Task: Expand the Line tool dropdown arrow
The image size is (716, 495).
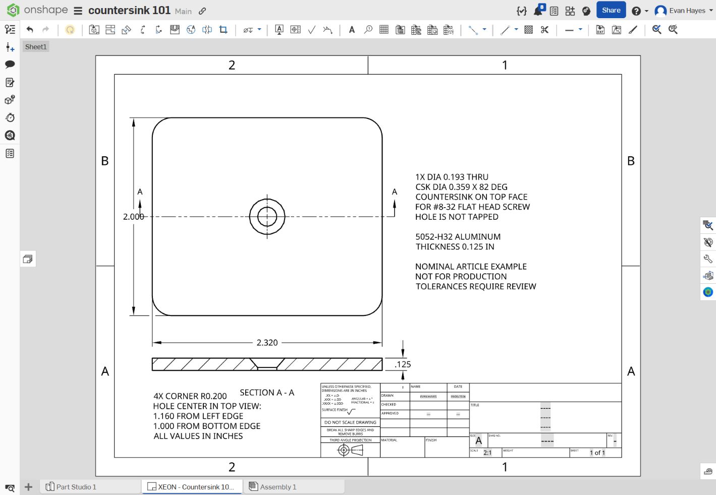Action: point(516,30)
